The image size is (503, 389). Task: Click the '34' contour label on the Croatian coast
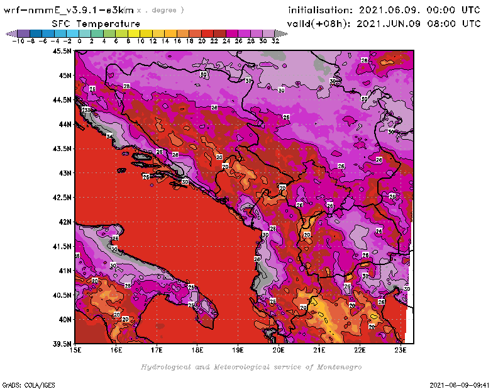click(109, 137)
